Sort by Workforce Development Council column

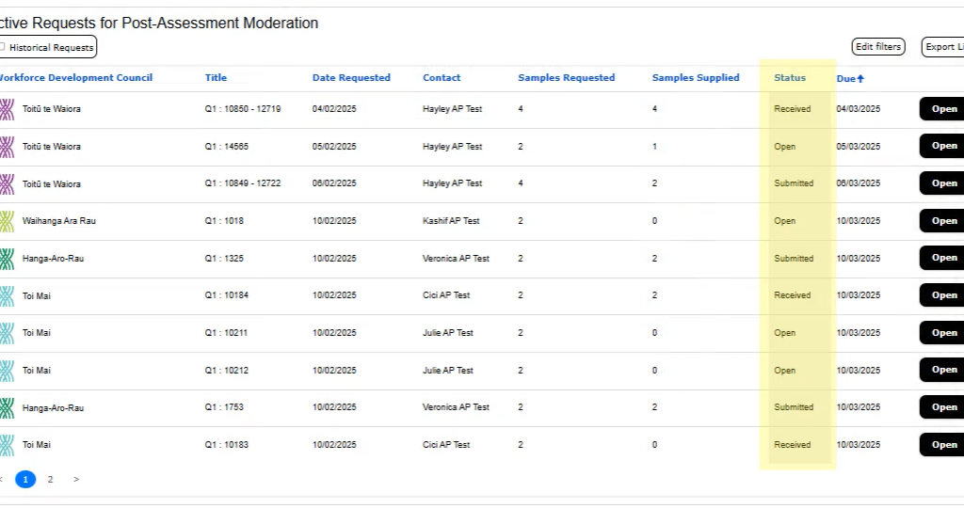(75, 78)
